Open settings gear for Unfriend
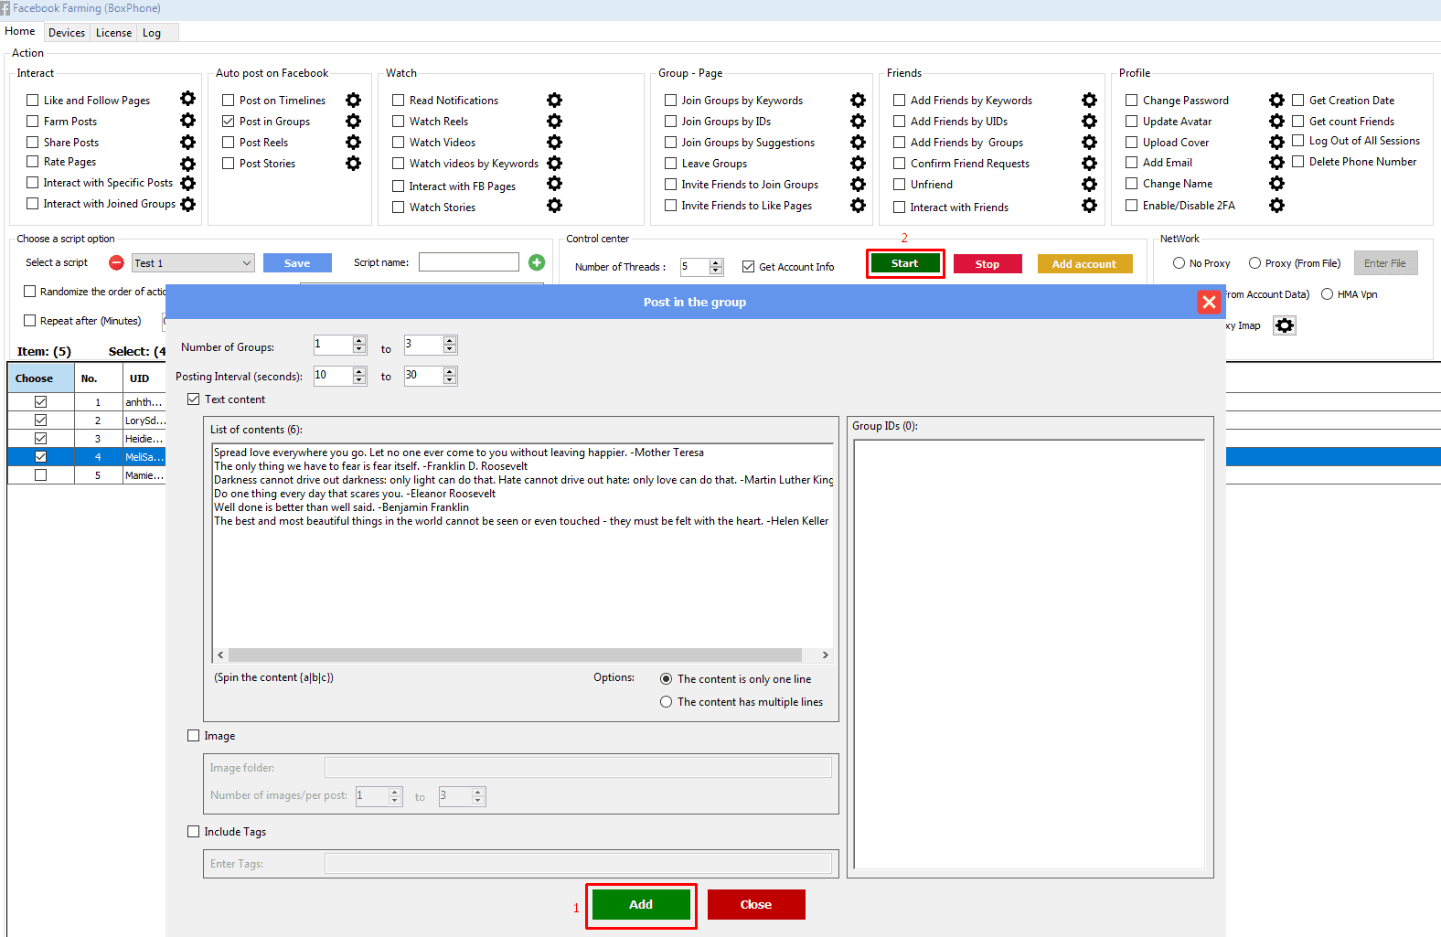 click(1089, 184)
